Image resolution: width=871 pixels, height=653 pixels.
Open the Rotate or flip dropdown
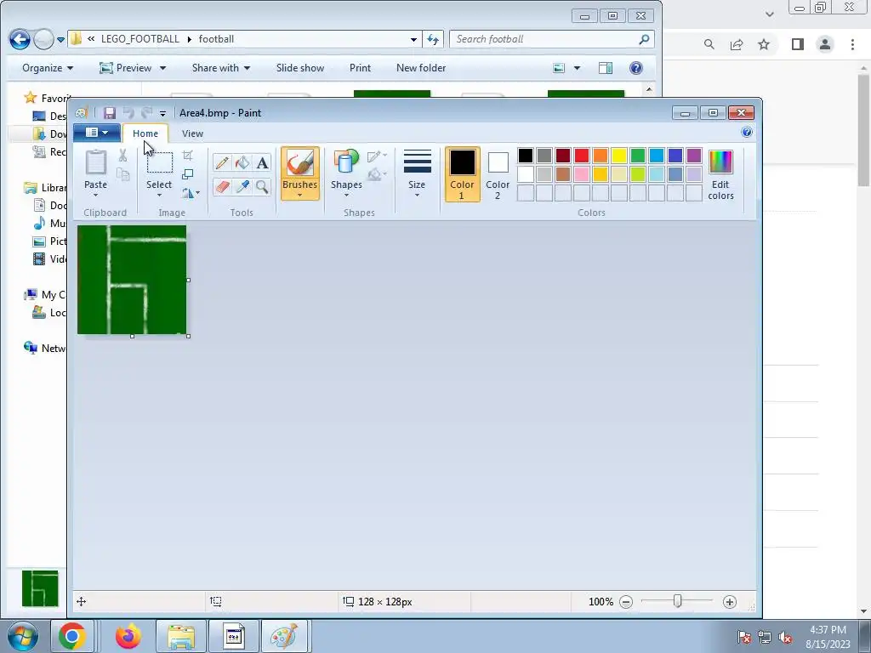[190, 193]
